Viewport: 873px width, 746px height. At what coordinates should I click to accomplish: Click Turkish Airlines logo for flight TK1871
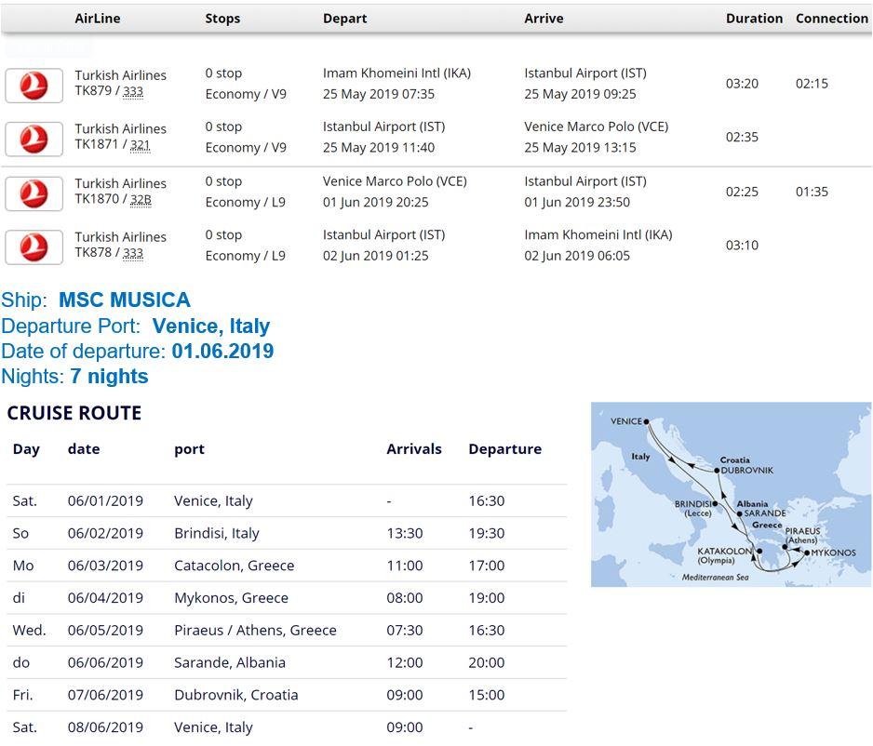(34, 140)
